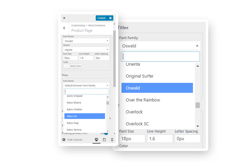Toggle the Floating product info switch
The height and width of the screenshot is (165, 248).
coord(105,133)
